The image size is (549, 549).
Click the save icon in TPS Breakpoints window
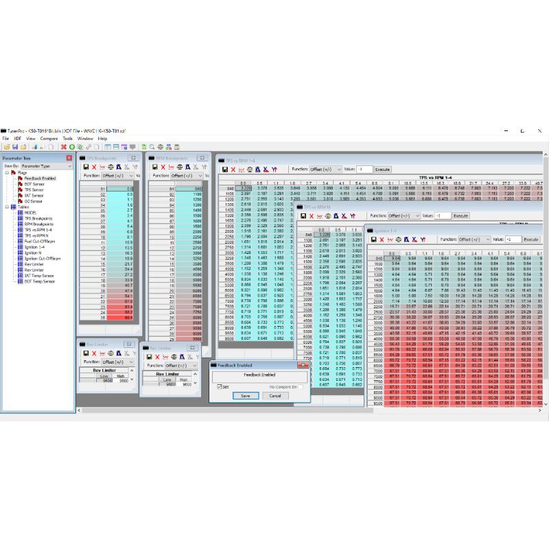85,167
